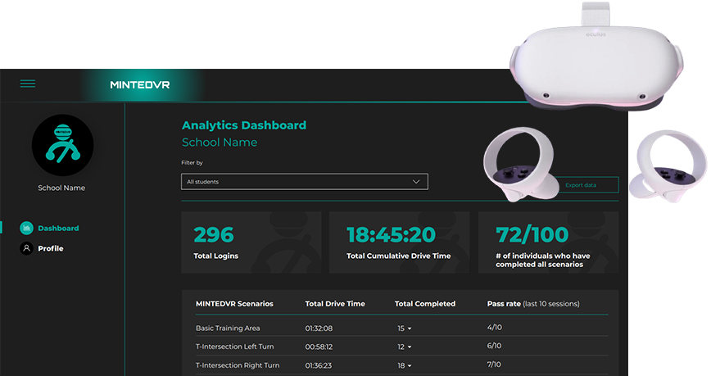This screenshot has height=376, width=711.
Task: Click the School Name subtitle under Analytics Dashboard
Action: click(x=220, y=143)
